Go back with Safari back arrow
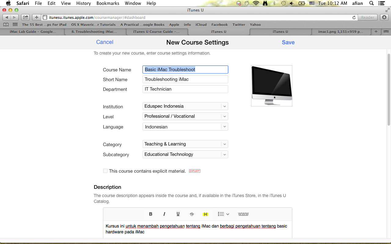The width and height of the screenshot is (391, 244). click(x=6, y=17)
